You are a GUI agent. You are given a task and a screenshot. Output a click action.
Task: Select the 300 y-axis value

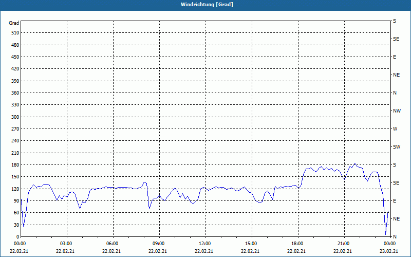[15, 117]
